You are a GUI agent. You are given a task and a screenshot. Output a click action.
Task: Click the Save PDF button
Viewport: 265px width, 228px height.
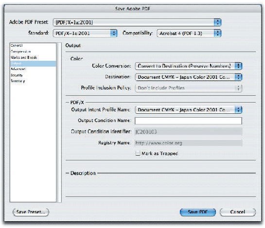[x=198, y=212]
